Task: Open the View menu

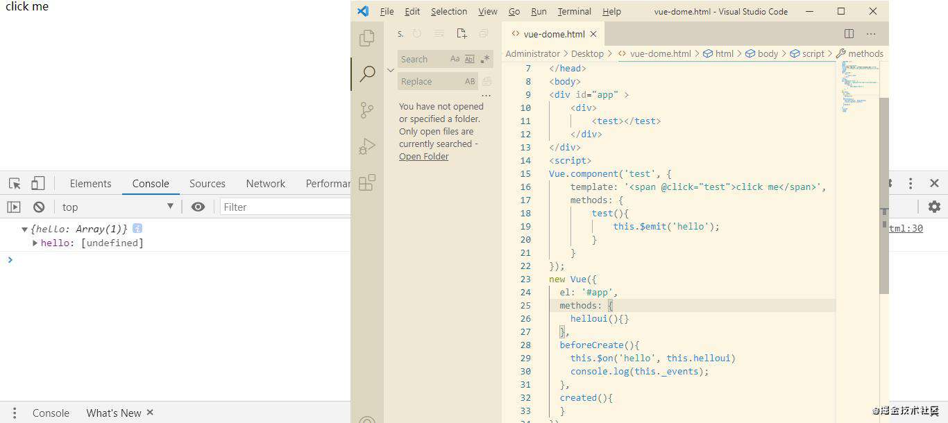Action: [x=488, y=11]
